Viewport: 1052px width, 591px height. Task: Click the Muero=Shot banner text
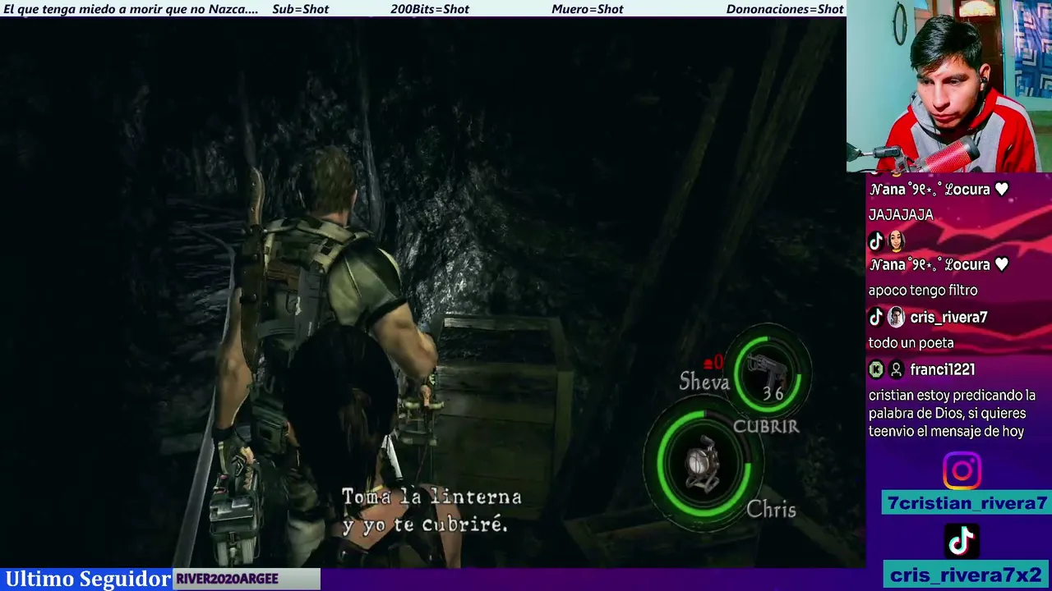[x=588, y=9]
